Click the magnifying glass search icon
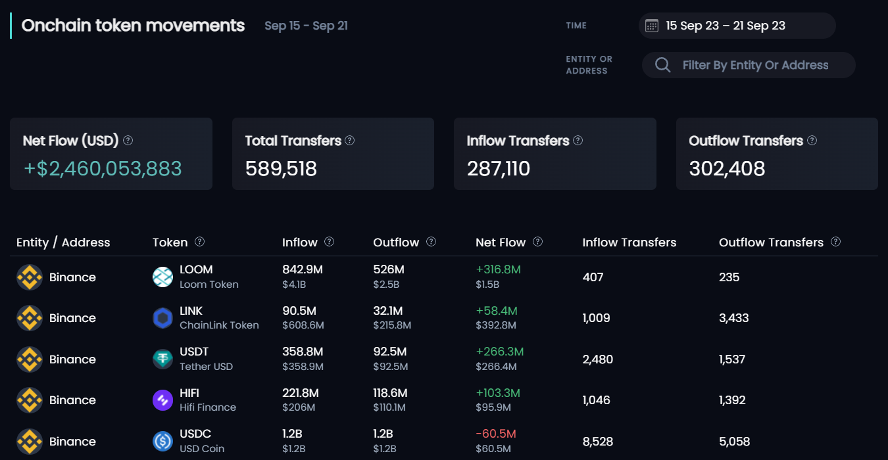Image resolution: width=888 pixels, height=460 pixels. click(663, 65)
